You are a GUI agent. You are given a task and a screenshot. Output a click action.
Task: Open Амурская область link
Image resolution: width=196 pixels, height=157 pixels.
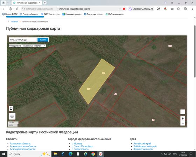click(20, 143)
